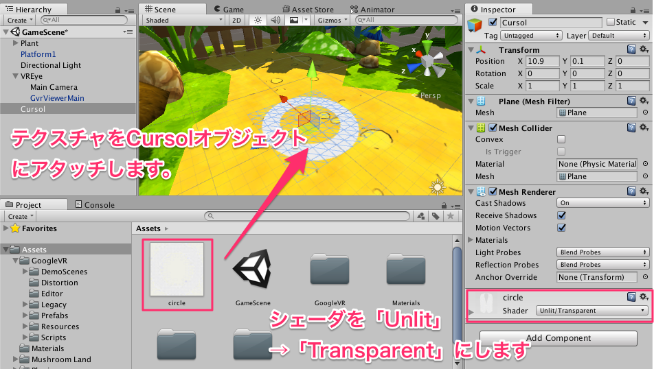The image size is (654, 369).
Task: Open Anchor Override object picker
Action: [x=645, y=277]
